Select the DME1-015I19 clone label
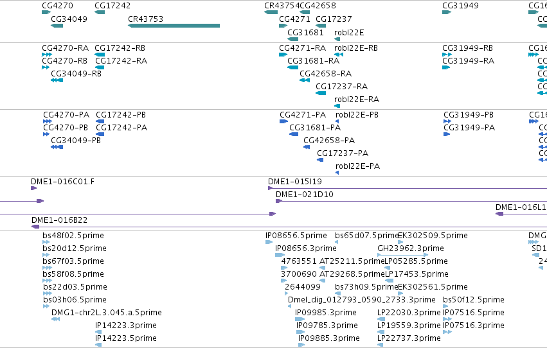547x348 pixels. click(x=295, y=182)
